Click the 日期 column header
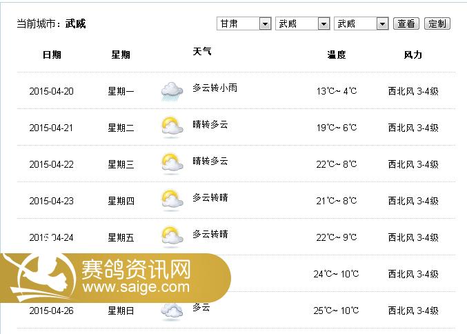This screenshot has height=334, width=467. pyautogui.click(x=52, y=55)
